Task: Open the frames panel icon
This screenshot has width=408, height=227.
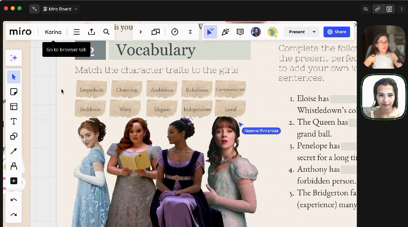Action: [156, 32]
